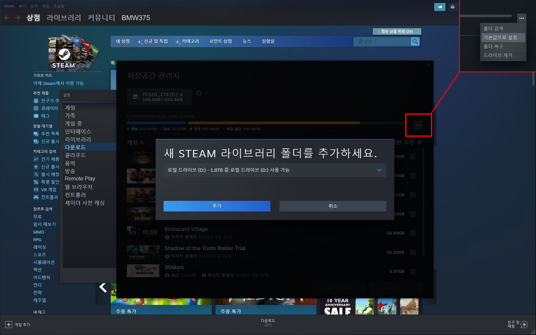This screenshot has height=335, width=536.
Task: Switch to the 커뮤니티 tab
Action: [101, 18]
